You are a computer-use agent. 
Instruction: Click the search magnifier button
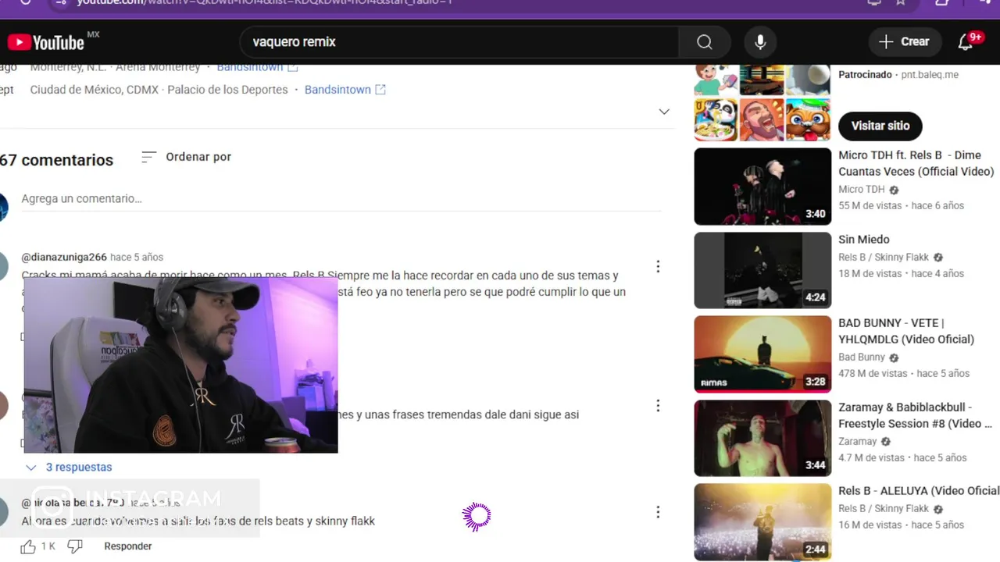(x=705, y=42)
